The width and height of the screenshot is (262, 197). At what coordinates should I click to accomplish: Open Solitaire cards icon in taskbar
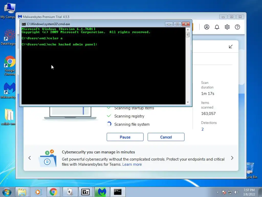point(70,192)
